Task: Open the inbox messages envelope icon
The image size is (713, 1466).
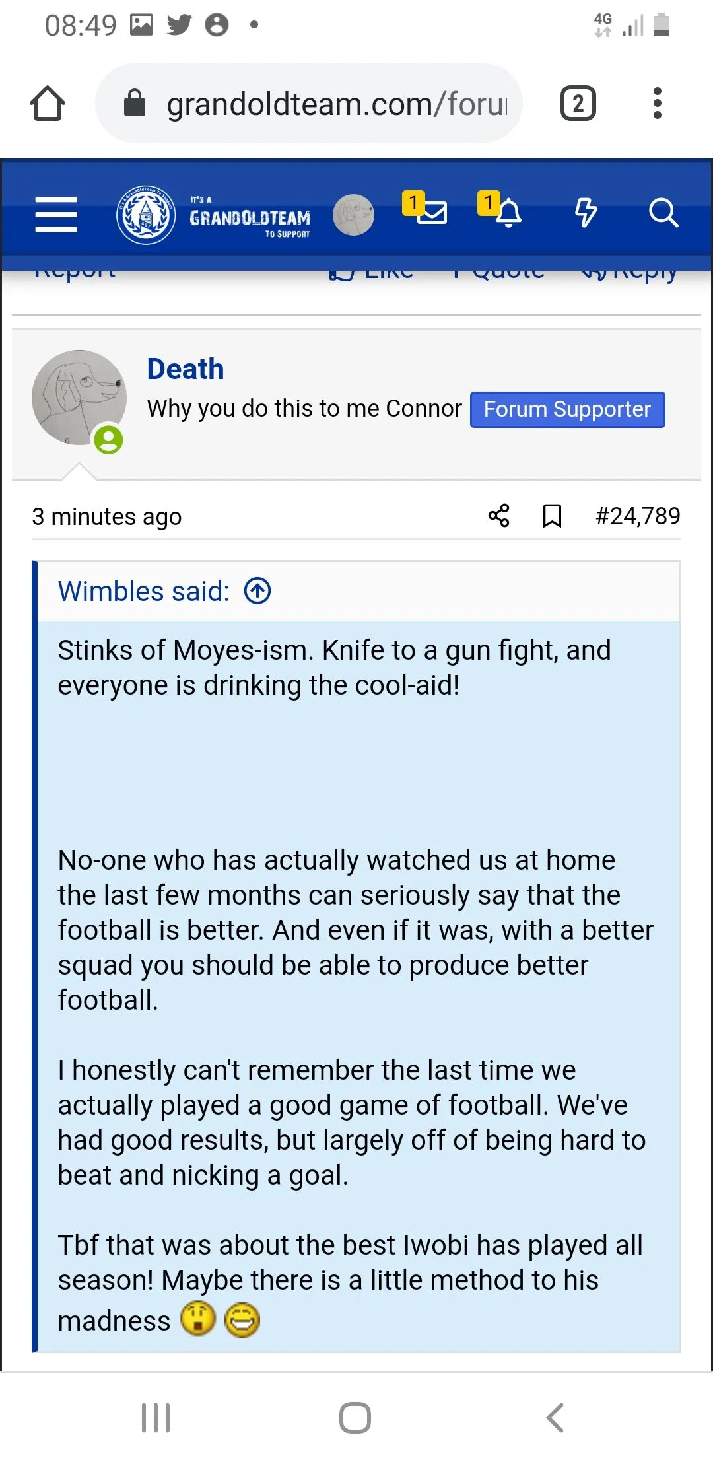Action: coord(432,213)
